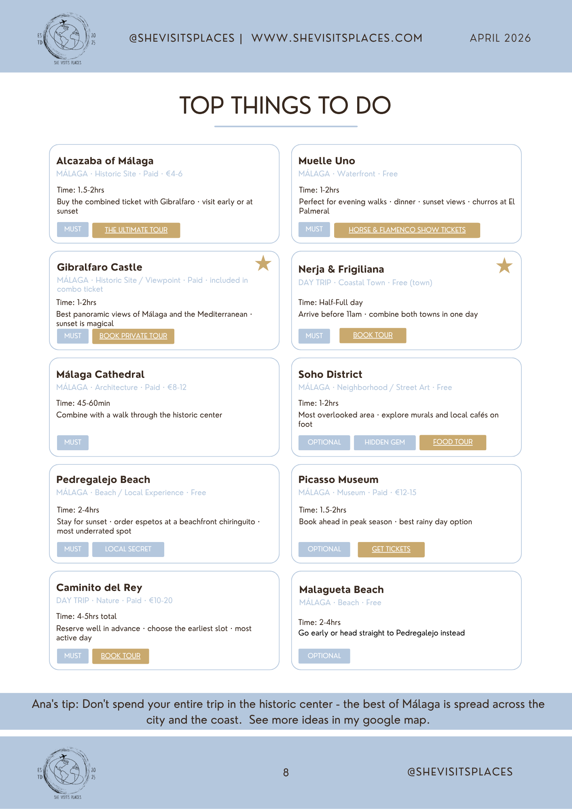Click the gold star on Gibralfaro Castle card
The height and width of the screenshot is (809, 572).
tap(263, 263)
